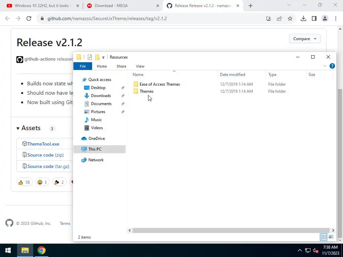Click File Explorer taskbar icon
343x257 pixels.
(25, 250)
